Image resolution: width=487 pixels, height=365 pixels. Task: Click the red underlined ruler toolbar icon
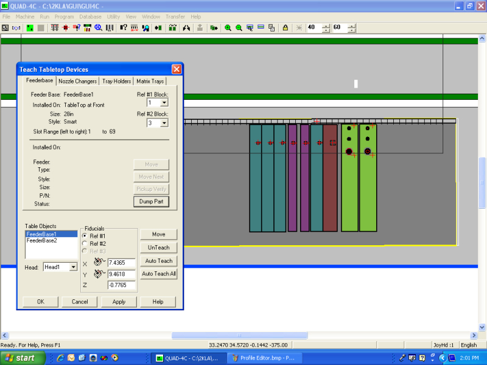(134, 28)
